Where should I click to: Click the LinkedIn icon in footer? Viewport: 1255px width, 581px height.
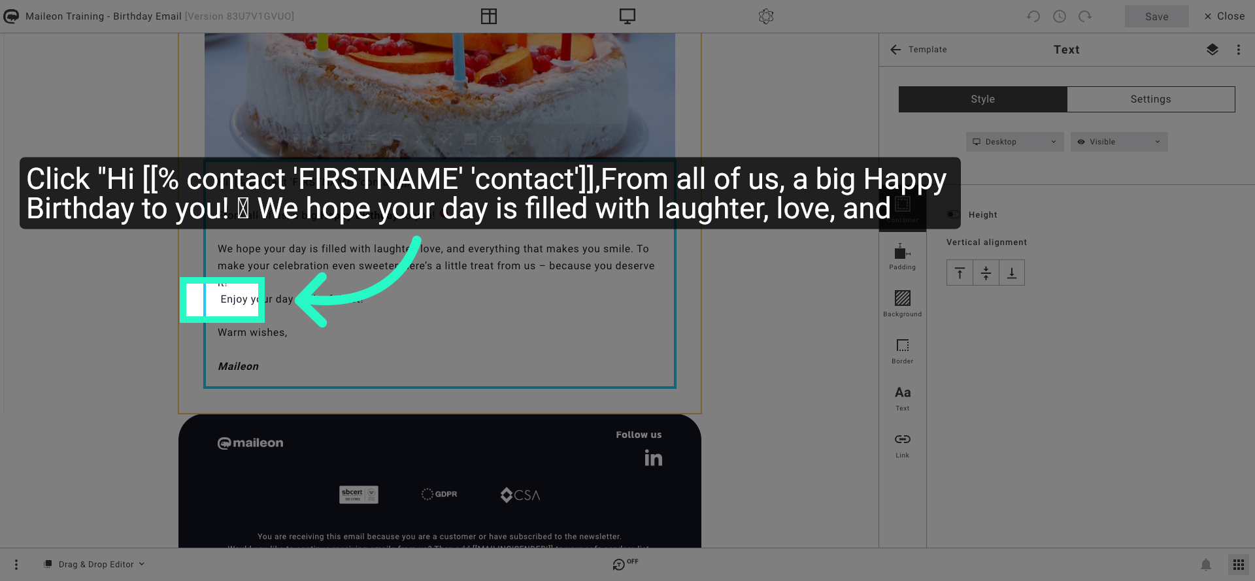point(653,458)
